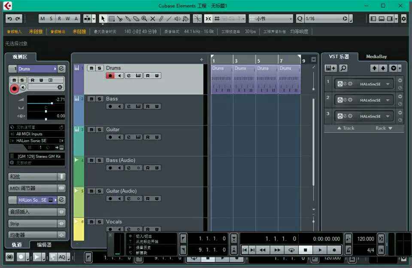Expand the first HALnSncSE instrument slot menu
Screen dimensions: 412x268
tap(388, 84)
